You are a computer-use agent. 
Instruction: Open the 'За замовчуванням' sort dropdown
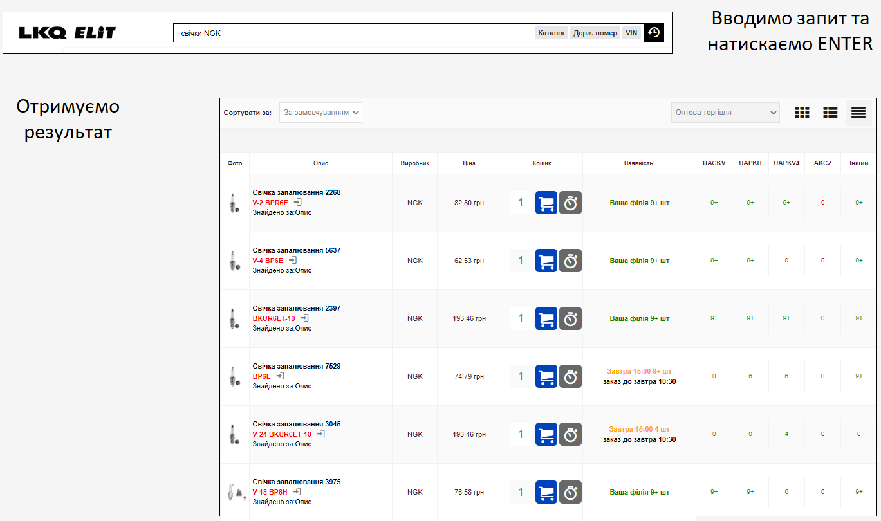coord(320,113)
